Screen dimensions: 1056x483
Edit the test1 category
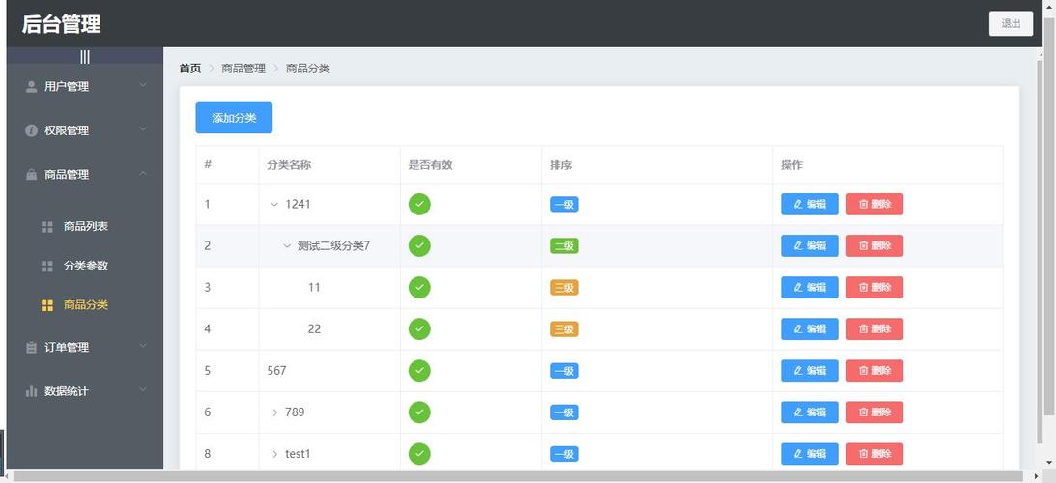[810, 454]
